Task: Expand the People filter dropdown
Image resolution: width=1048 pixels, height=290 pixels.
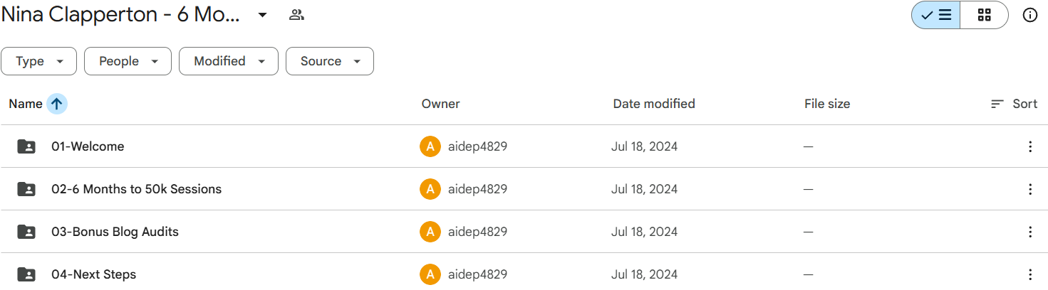Action: [x=128, y=61]
